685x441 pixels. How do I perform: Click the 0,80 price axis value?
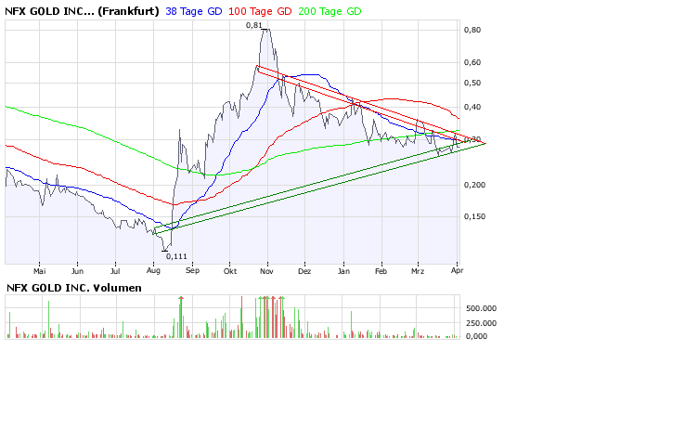coord(472,30)
